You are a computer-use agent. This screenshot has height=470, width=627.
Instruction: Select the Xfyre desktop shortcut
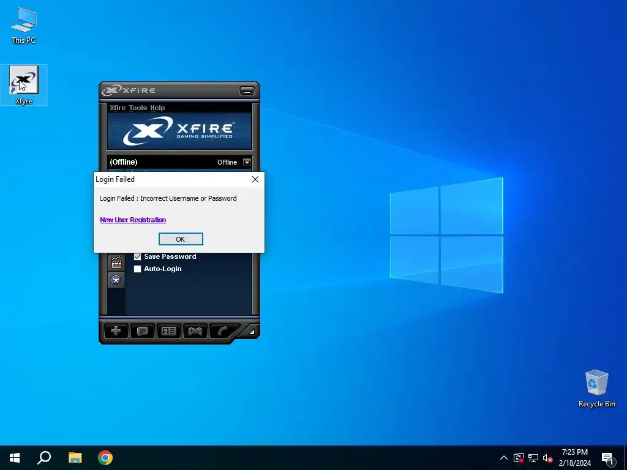pos(24,85)
